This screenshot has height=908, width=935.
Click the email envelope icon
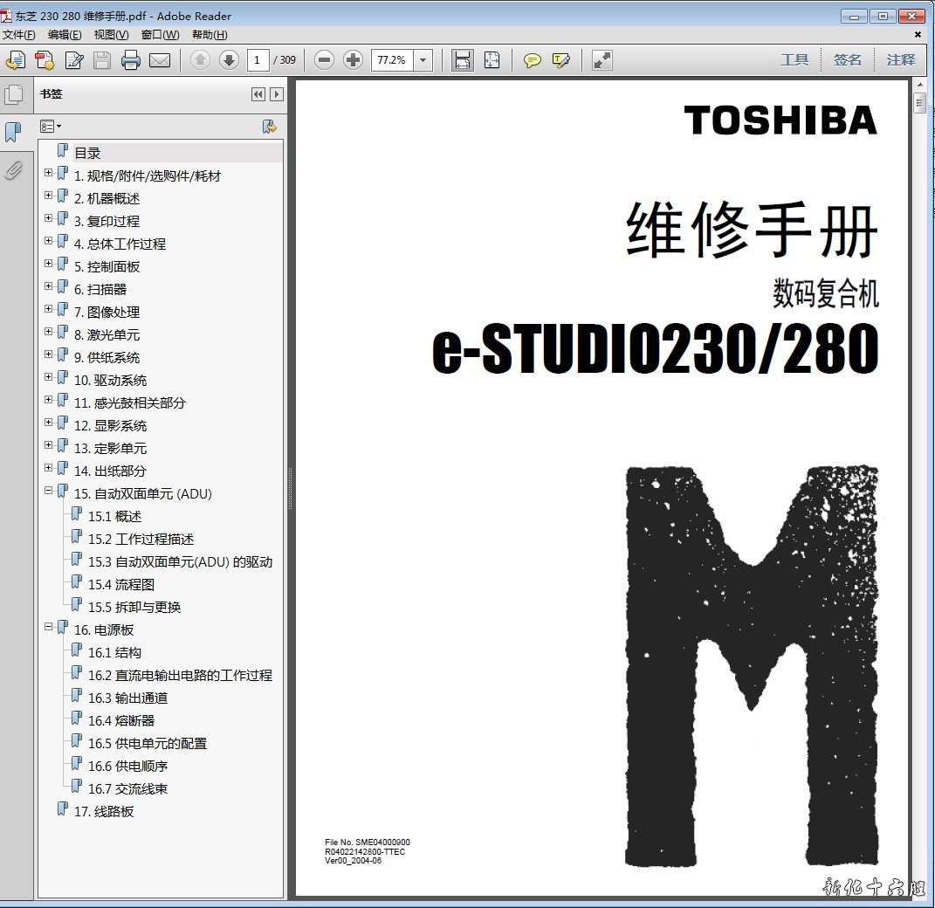coord(159,60)
